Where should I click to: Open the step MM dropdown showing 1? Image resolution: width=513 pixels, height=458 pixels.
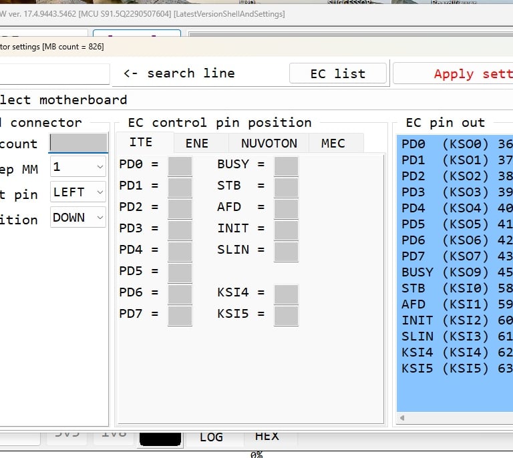click(x=78, y=166)
